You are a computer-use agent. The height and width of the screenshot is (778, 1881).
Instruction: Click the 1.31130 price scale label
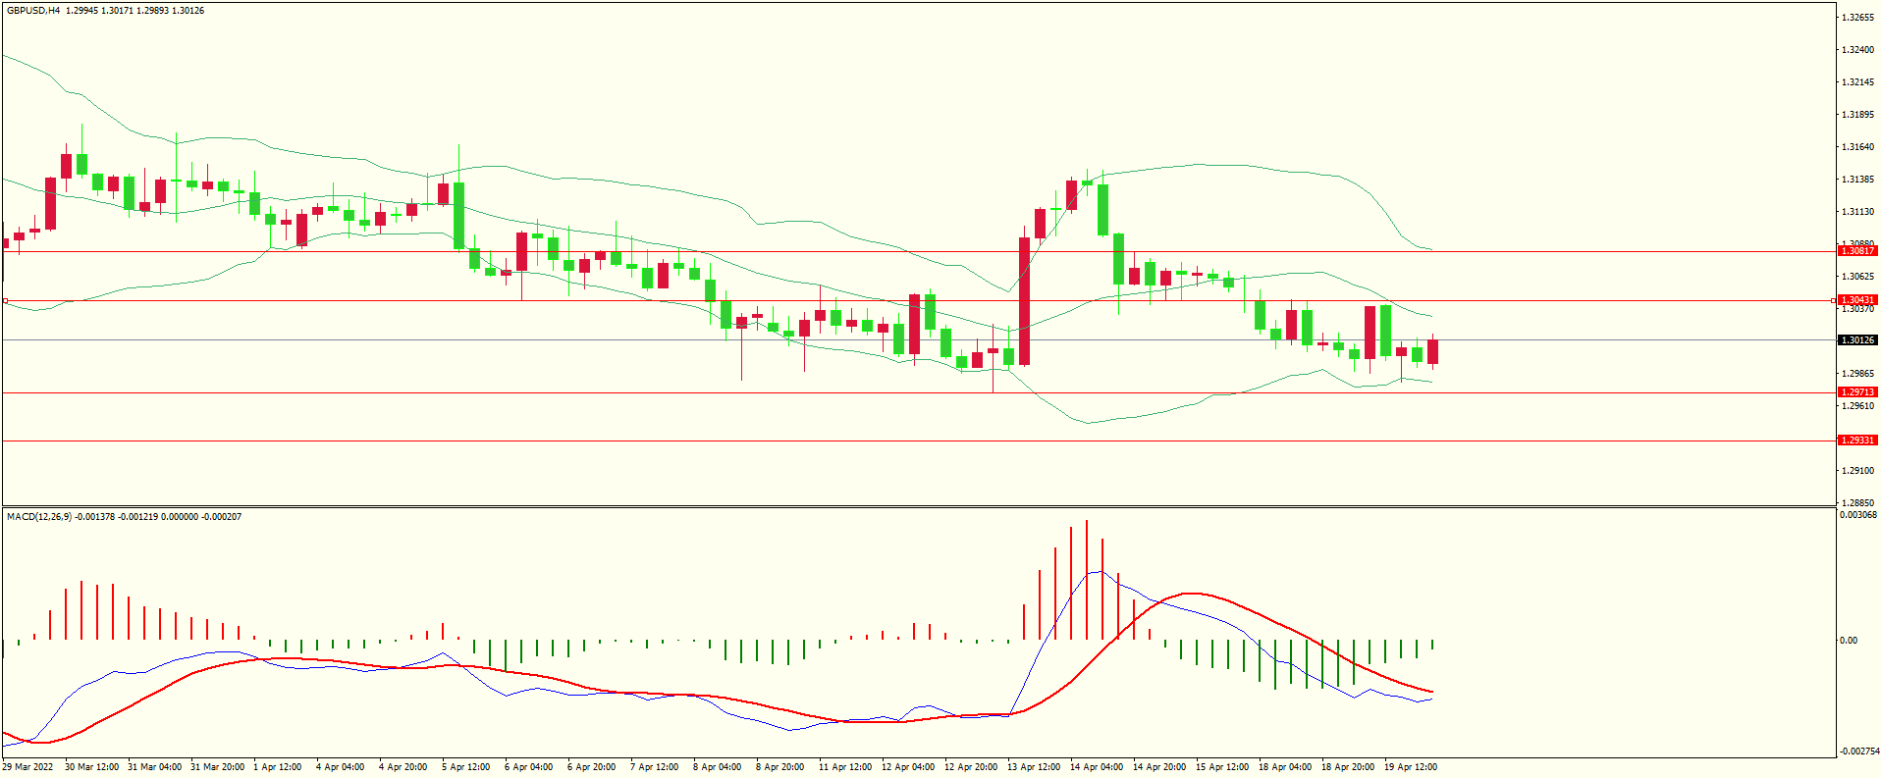[1857, 212]
